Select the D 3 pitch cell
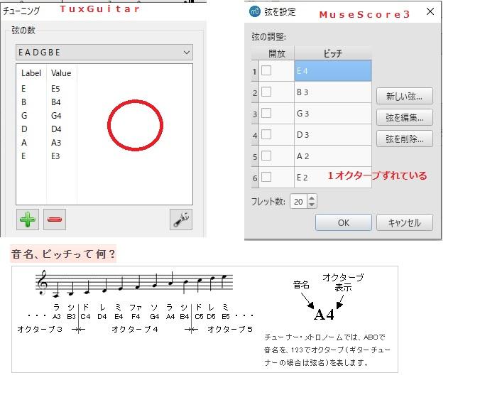 coord(333,135)
